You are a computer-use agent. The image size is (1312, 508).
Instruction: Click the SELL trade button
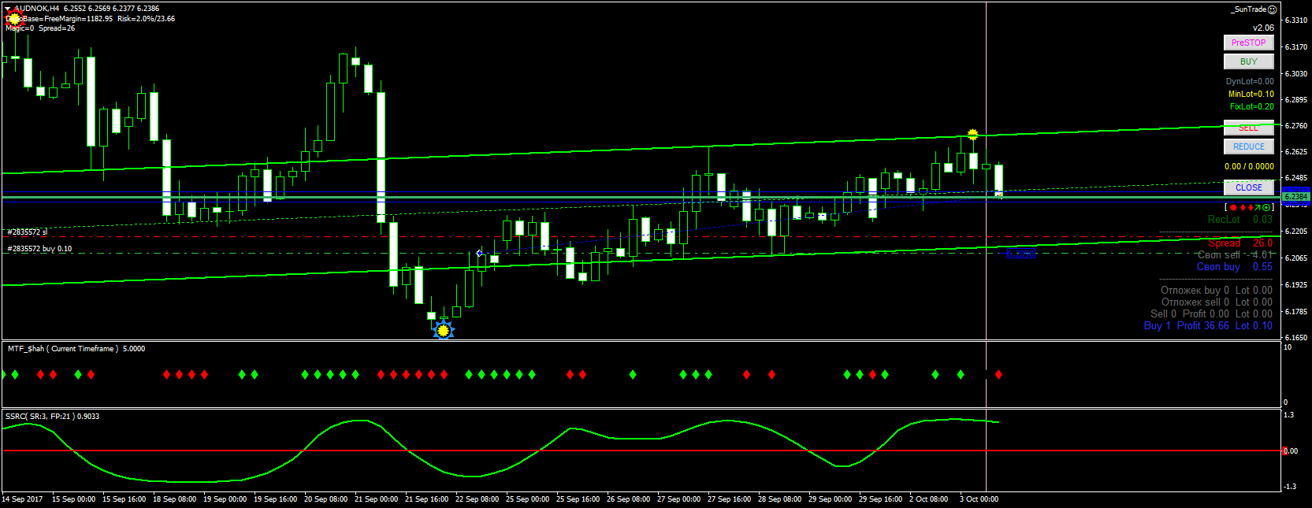[x=1248, y=128]
